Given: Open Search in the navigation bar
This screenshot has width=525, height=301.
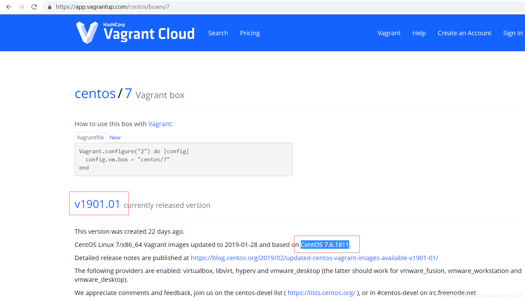Looking at the screenshot, I should pos(218,33).
